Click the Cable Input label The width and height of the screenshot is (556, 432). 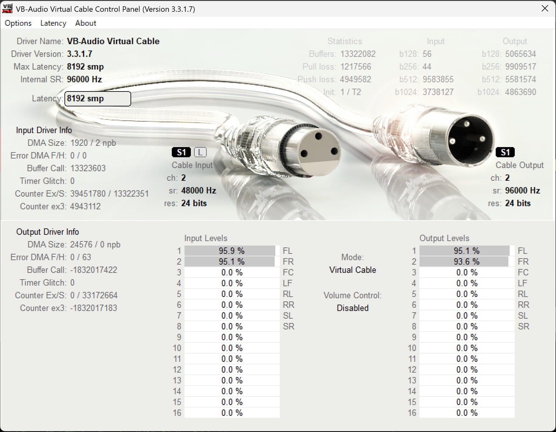[192, 165]
